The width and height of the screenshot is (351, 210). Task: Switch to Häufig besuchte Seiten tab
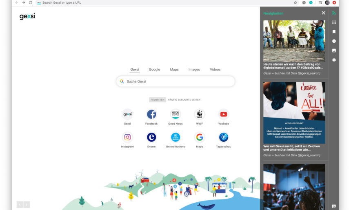[x=184, y=100]
